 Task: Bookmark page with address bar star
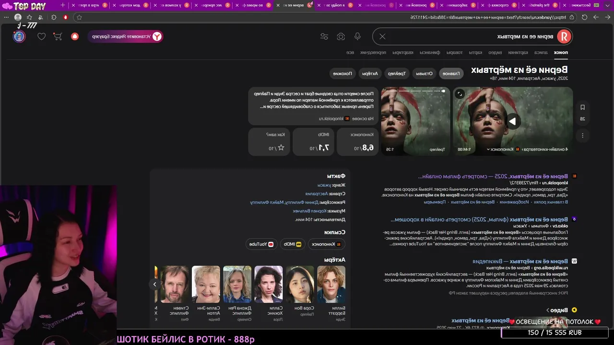pyautogui.click(x=79, y=17)
